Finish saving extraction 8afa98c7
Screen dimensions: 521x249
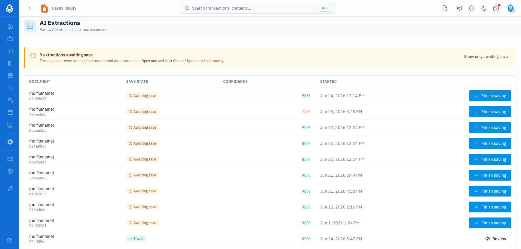click(x=490, y=143)
